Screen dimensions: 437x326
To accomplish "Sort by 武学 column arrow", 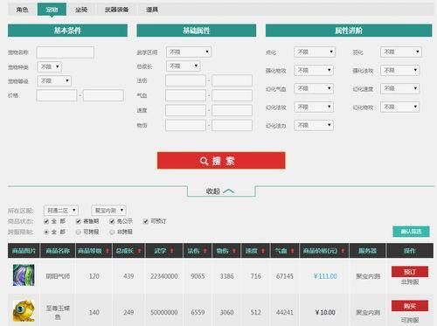I will point(171,251).
